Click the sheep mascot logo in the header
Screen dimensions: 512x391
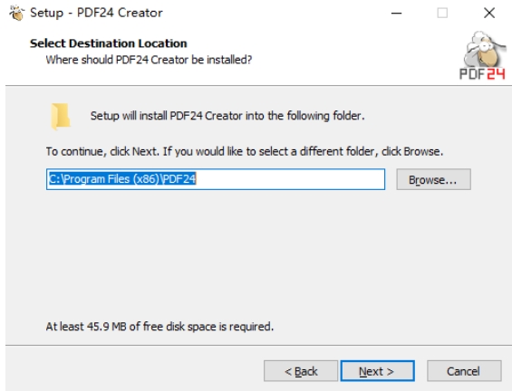[x=484, y=49]
